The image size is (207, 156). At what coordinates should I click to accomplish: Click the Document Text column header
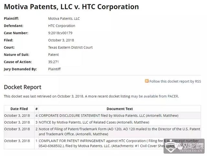pos(120,109)
